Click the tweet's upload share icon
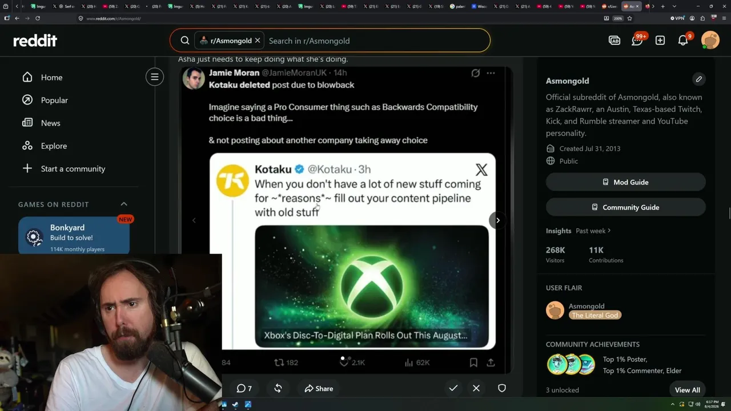731x411 pixels. pos(491,362)
